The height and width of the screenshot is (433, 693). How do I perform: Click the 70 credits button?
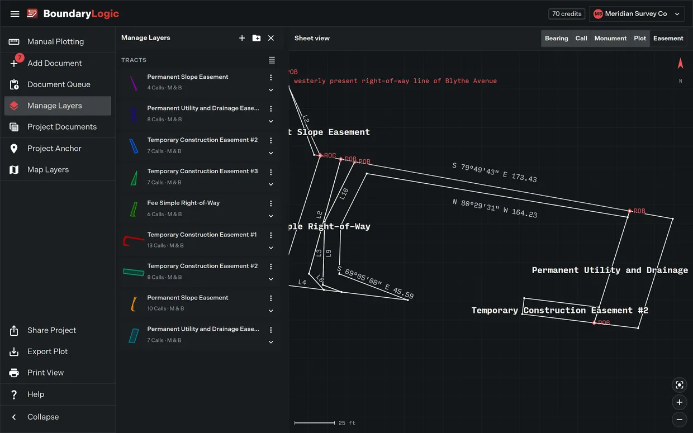point(567,14)
